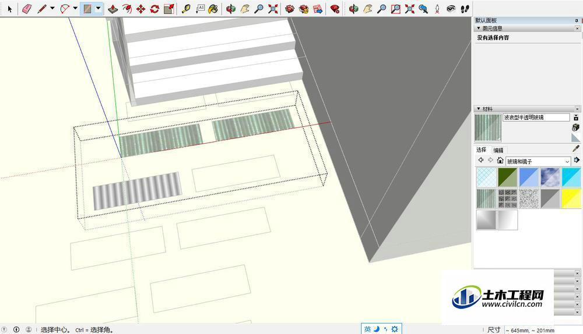
Task: Pick the Sample Paint eyedropper
Action: (x=576, y=149)
